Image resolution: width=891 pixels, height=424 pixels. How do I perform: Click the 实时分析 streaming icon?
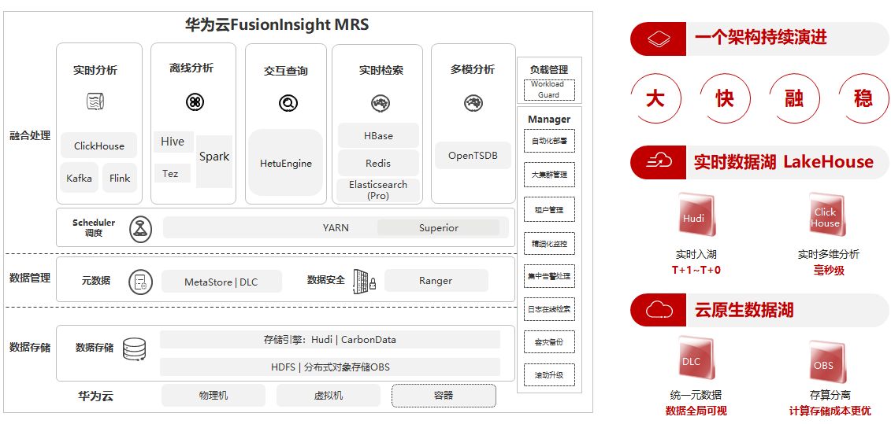click(x=95, y=101)
